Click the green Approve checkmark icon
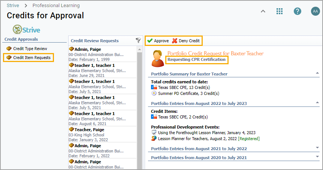323x170 pixels. point(150,41)
